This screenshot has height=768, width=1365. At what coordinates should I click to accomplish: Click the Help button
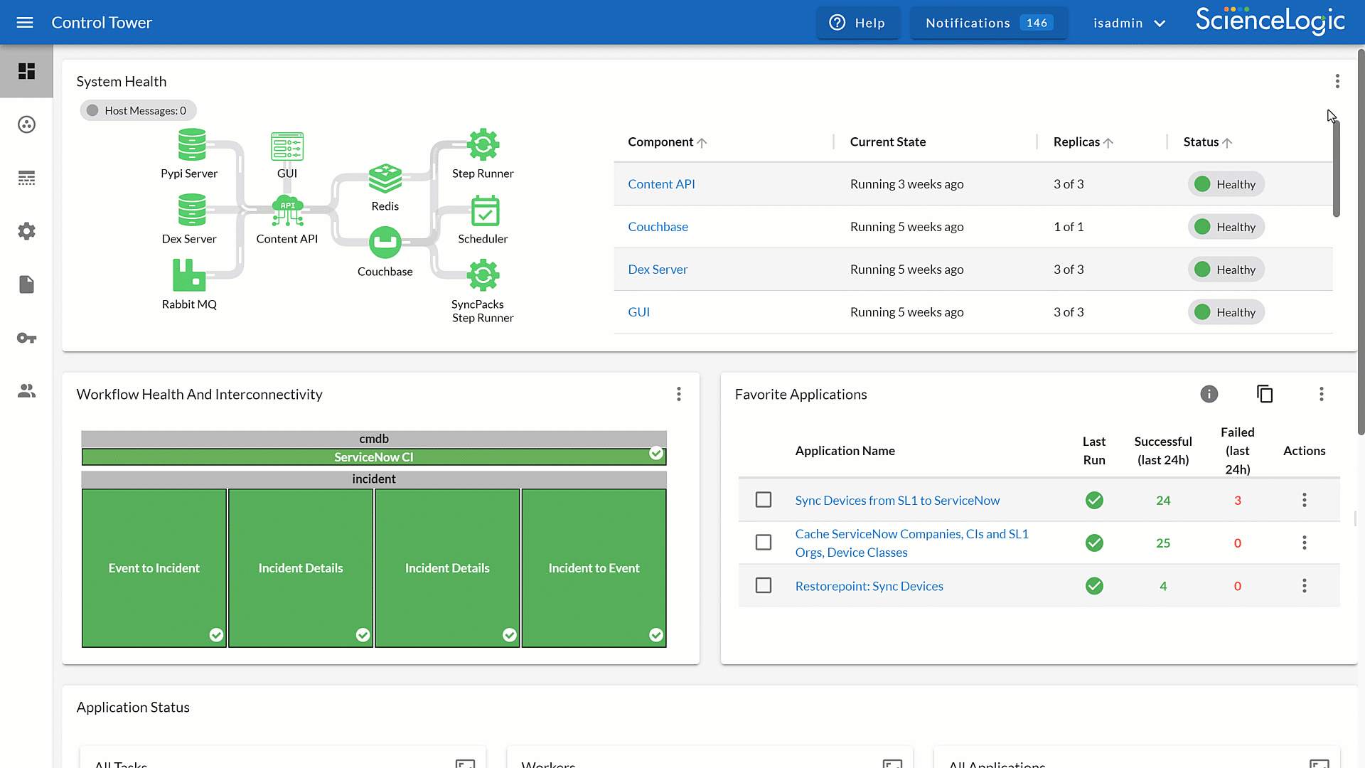point(858,23)
